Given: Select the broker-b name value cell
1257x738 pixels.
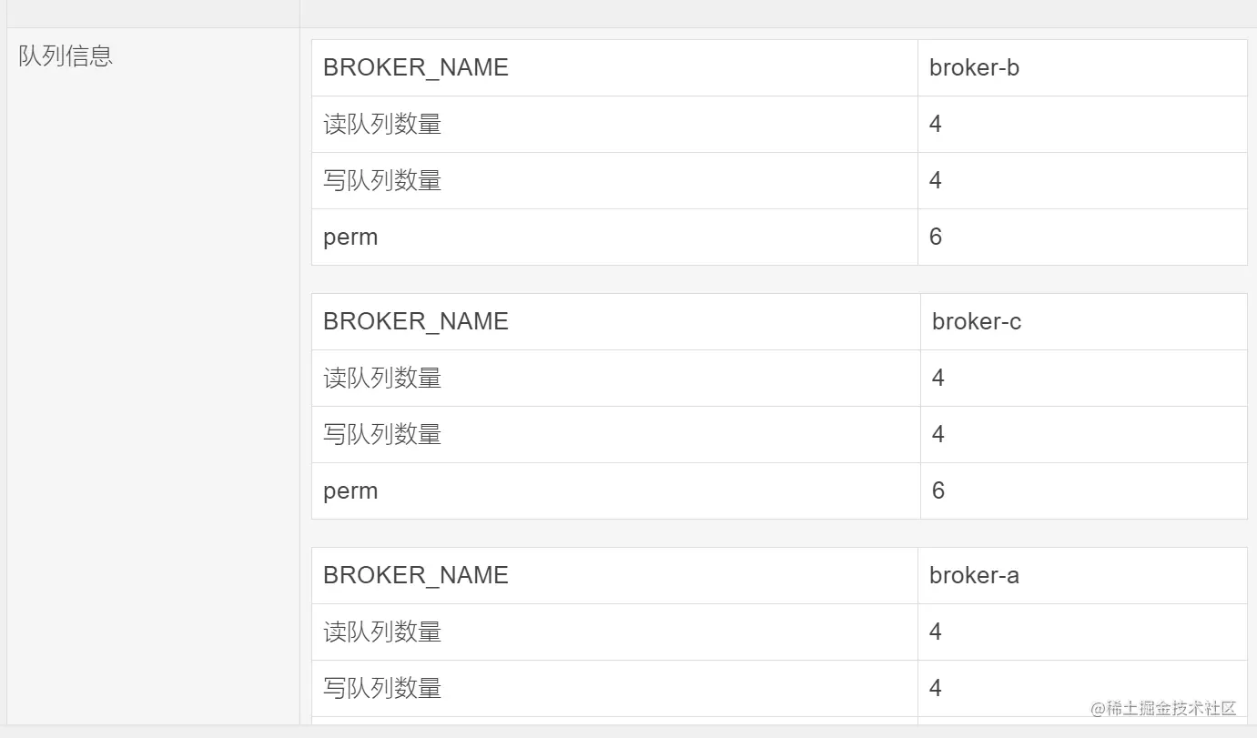Looking at the screenshot, I should 974,68.
